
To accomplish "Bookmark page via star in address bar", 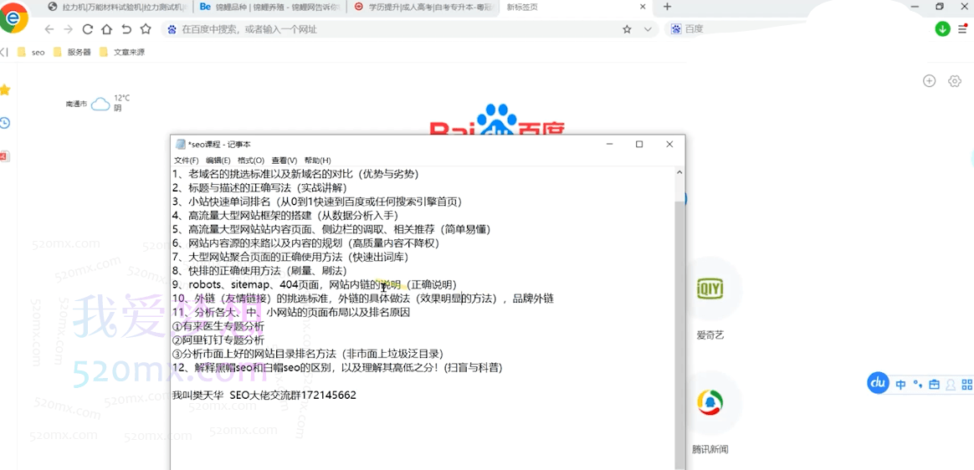I will point(627,29).
